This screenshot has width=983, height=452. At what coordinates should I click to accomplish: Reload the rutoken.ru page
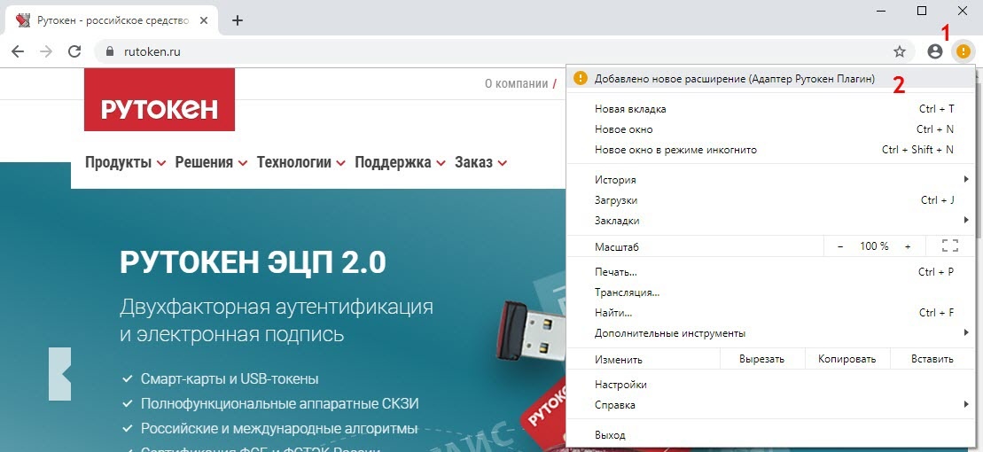[74, 51]
